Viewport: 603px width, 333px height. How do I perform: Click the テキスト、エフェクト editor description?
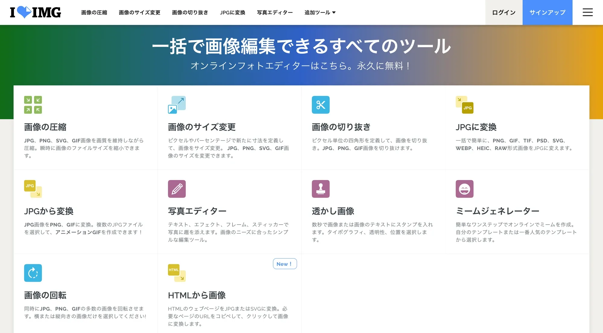[x=228, y=232]
